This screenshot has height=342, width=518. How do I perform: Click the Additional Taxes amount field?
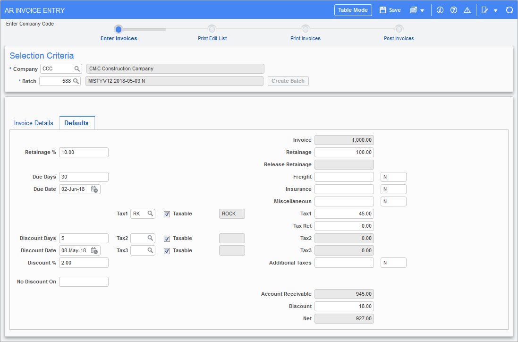[344, 263]
